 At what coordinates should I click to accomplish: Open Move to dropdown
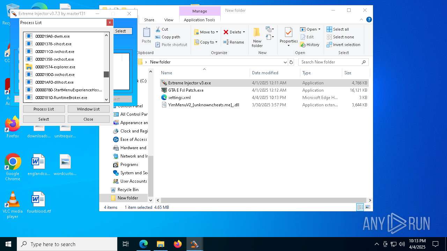click(x=206, y=32)
